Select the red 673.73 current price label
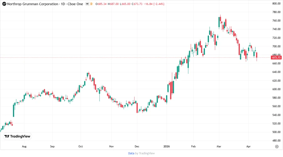 point(276,57)
